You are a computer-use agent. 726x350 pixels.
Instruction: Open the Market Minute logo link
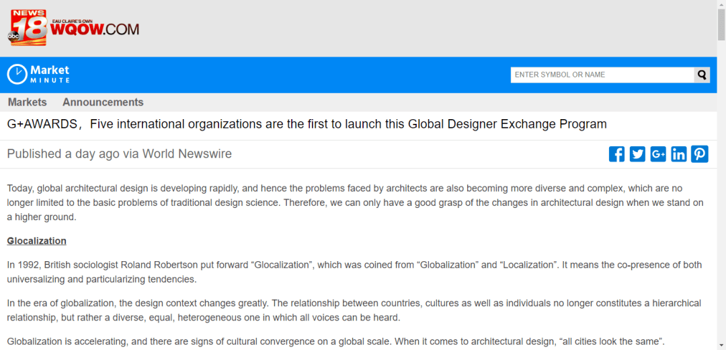tap(38, 74)
